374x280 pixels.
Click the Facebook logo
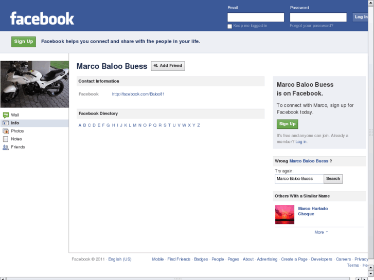[42, 18]
